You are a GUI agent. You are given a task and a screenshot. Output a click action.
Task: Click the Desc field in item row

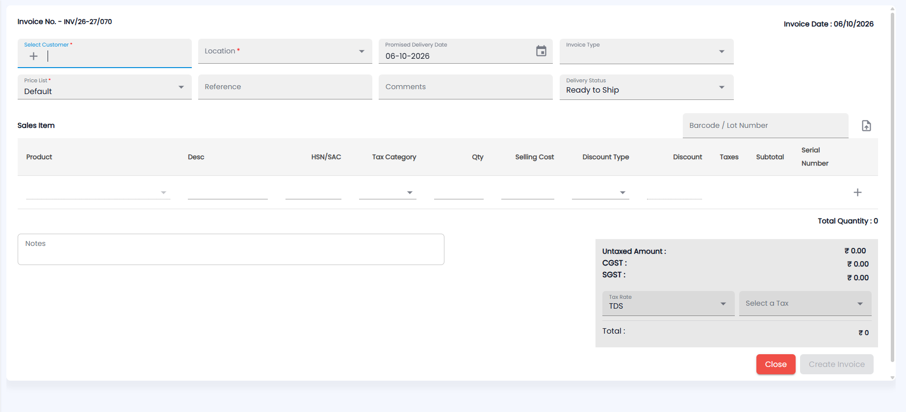point(228,193)
